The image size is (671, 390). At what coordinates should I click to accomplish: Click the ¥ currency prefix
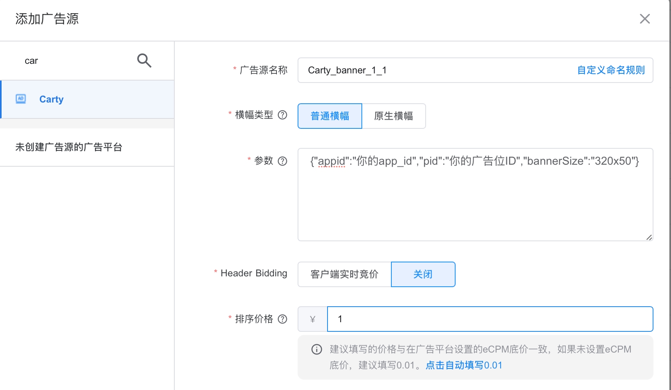tap(313, 319)
